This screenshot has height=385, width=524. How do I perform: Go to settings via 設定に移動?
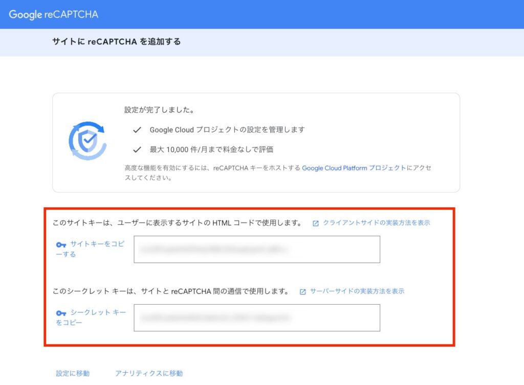click(73, 373)
